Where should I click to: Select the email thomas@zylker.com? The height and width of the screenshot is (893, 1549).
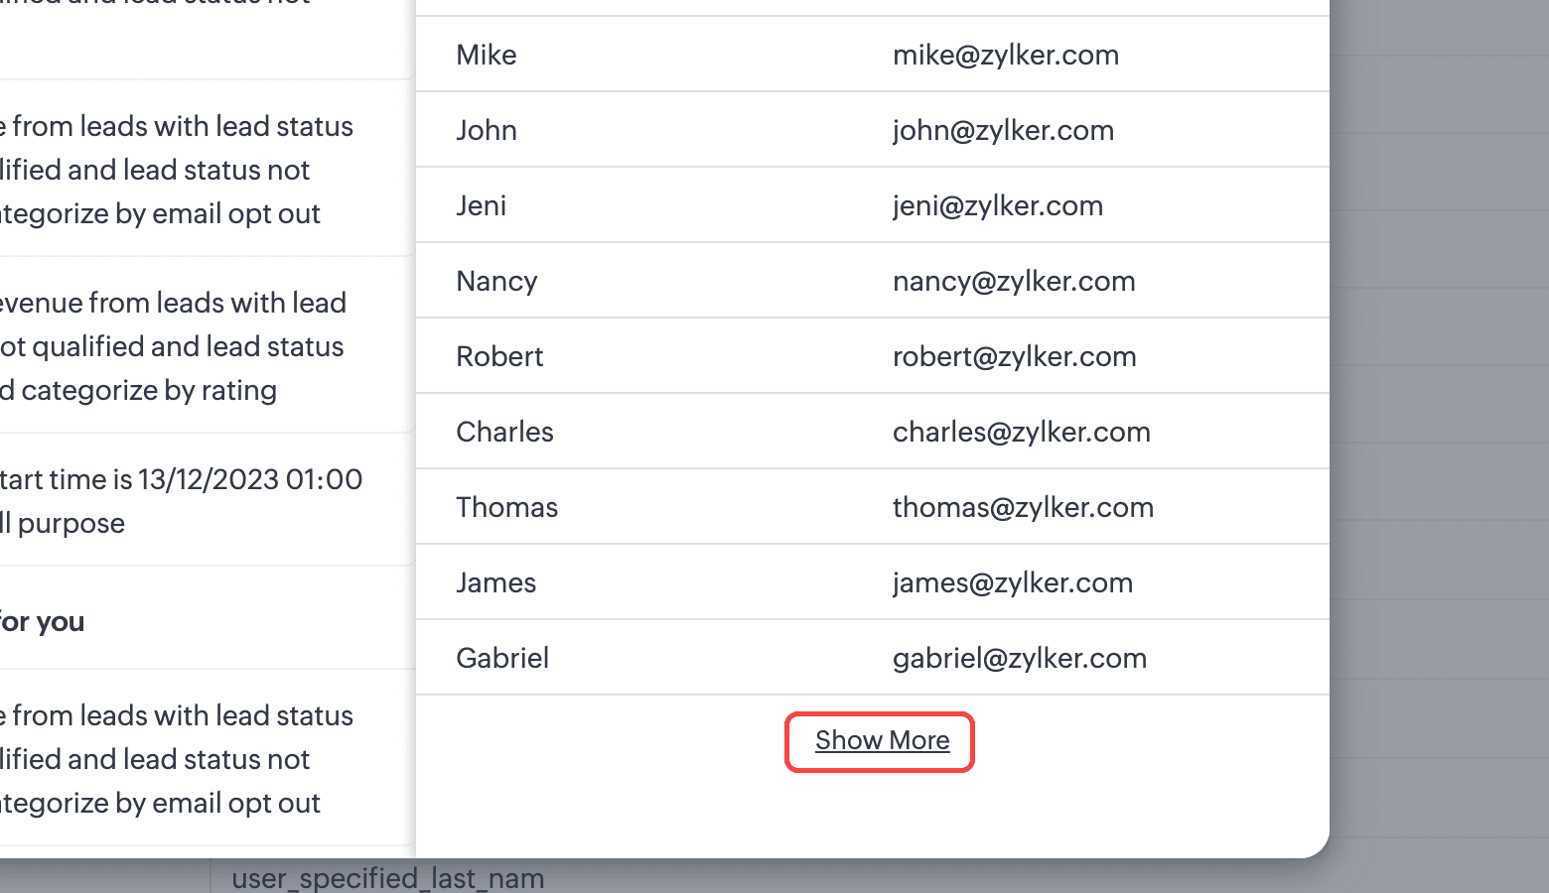point(1023,507)
